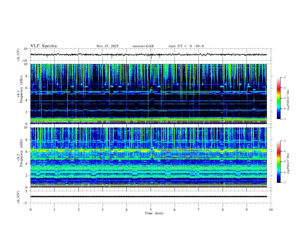Click the 'start UT = 0 :50: 0' text

[186, 46]
